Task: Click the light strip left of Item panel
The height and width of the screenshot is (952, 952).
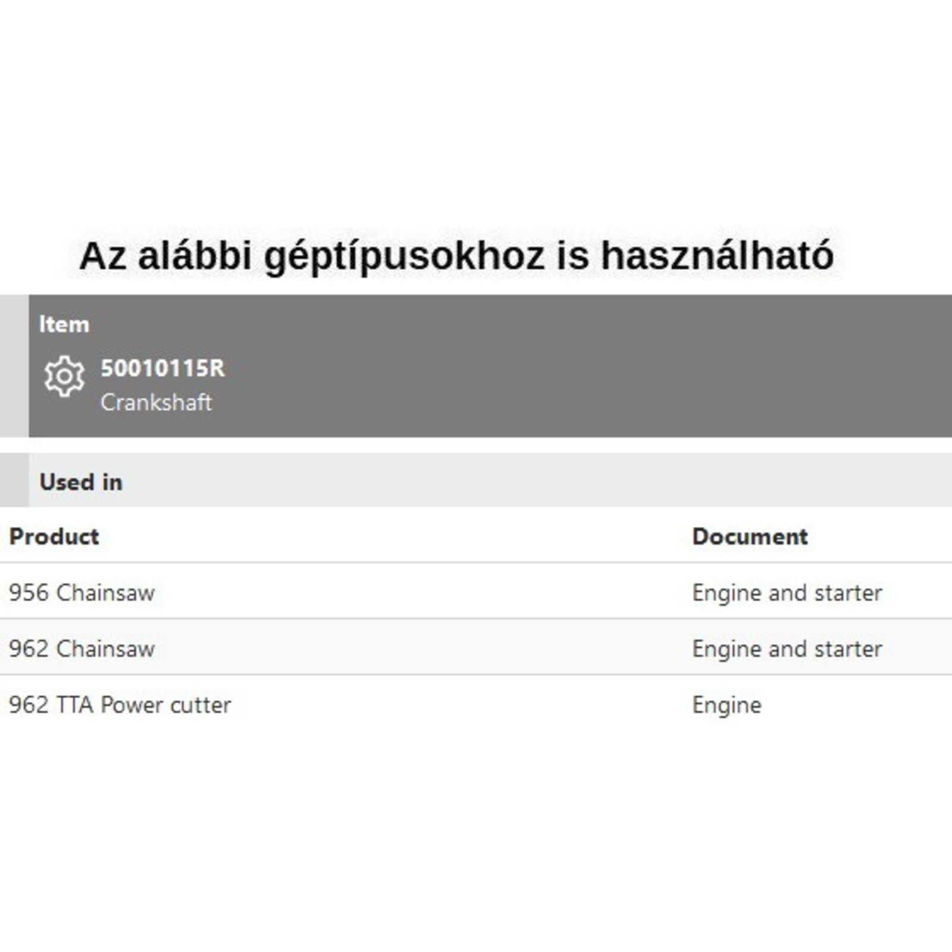Action: [x=14, y=366]
